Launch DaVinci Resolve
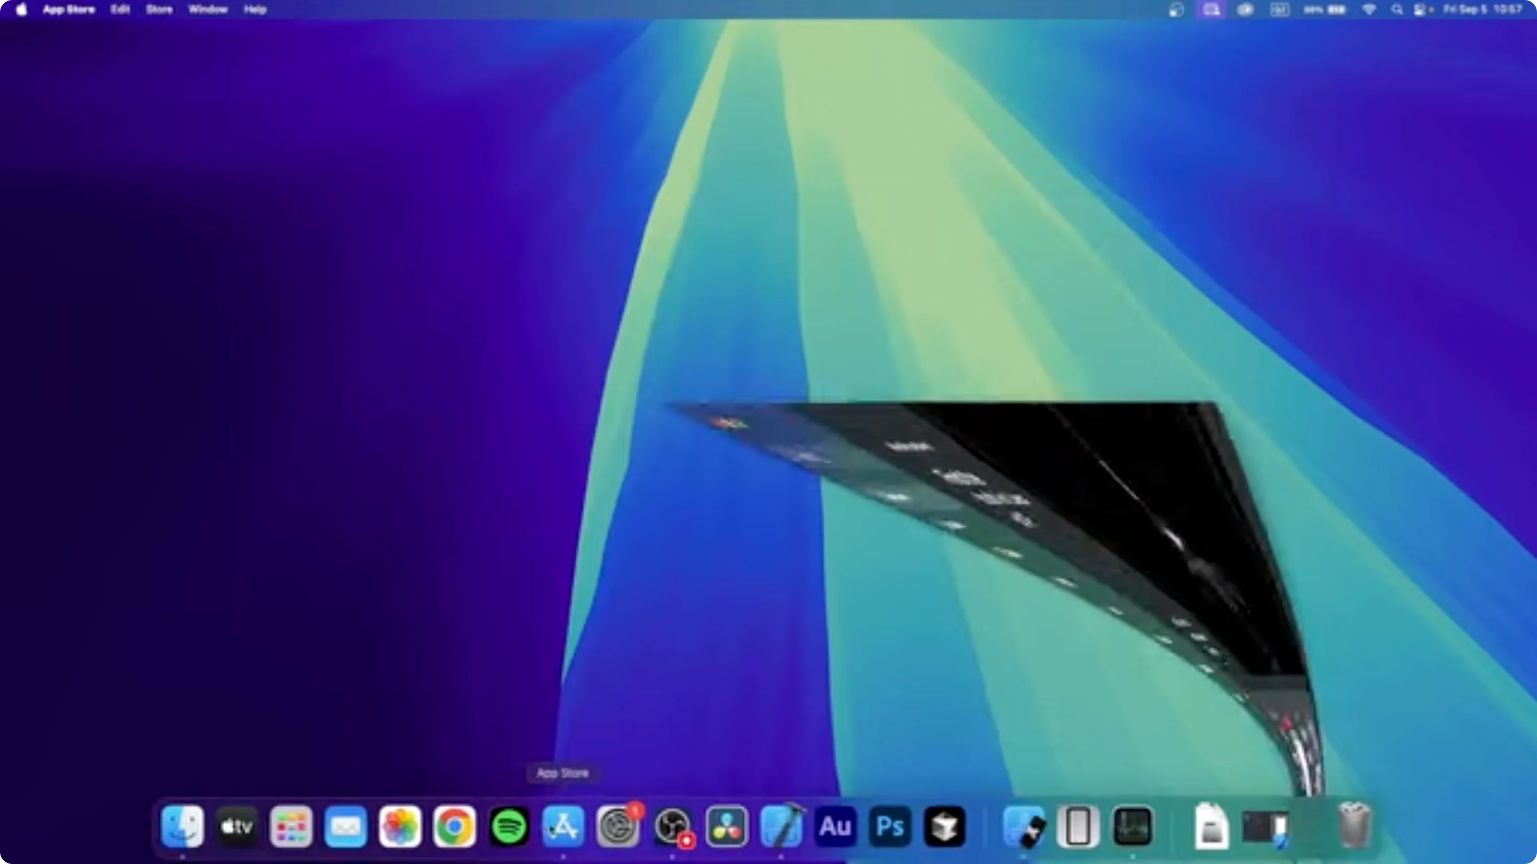Image resolution: width=1537 pixels, height=864 pixels. click(726, 826)
